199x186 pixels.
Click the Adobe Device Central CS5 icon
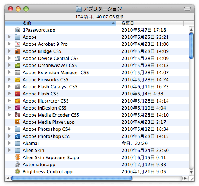pos(17,59)
